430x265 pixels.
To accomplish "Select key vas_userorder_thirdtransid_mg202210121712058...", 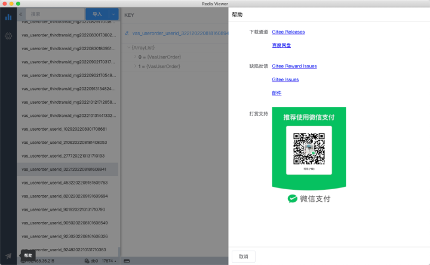I will click(x=67, y=102).
